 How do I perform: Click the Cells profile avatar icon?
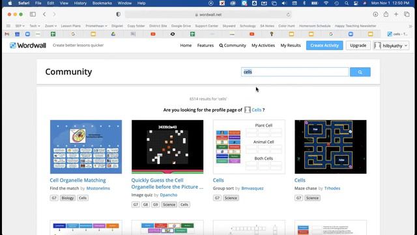248,110
